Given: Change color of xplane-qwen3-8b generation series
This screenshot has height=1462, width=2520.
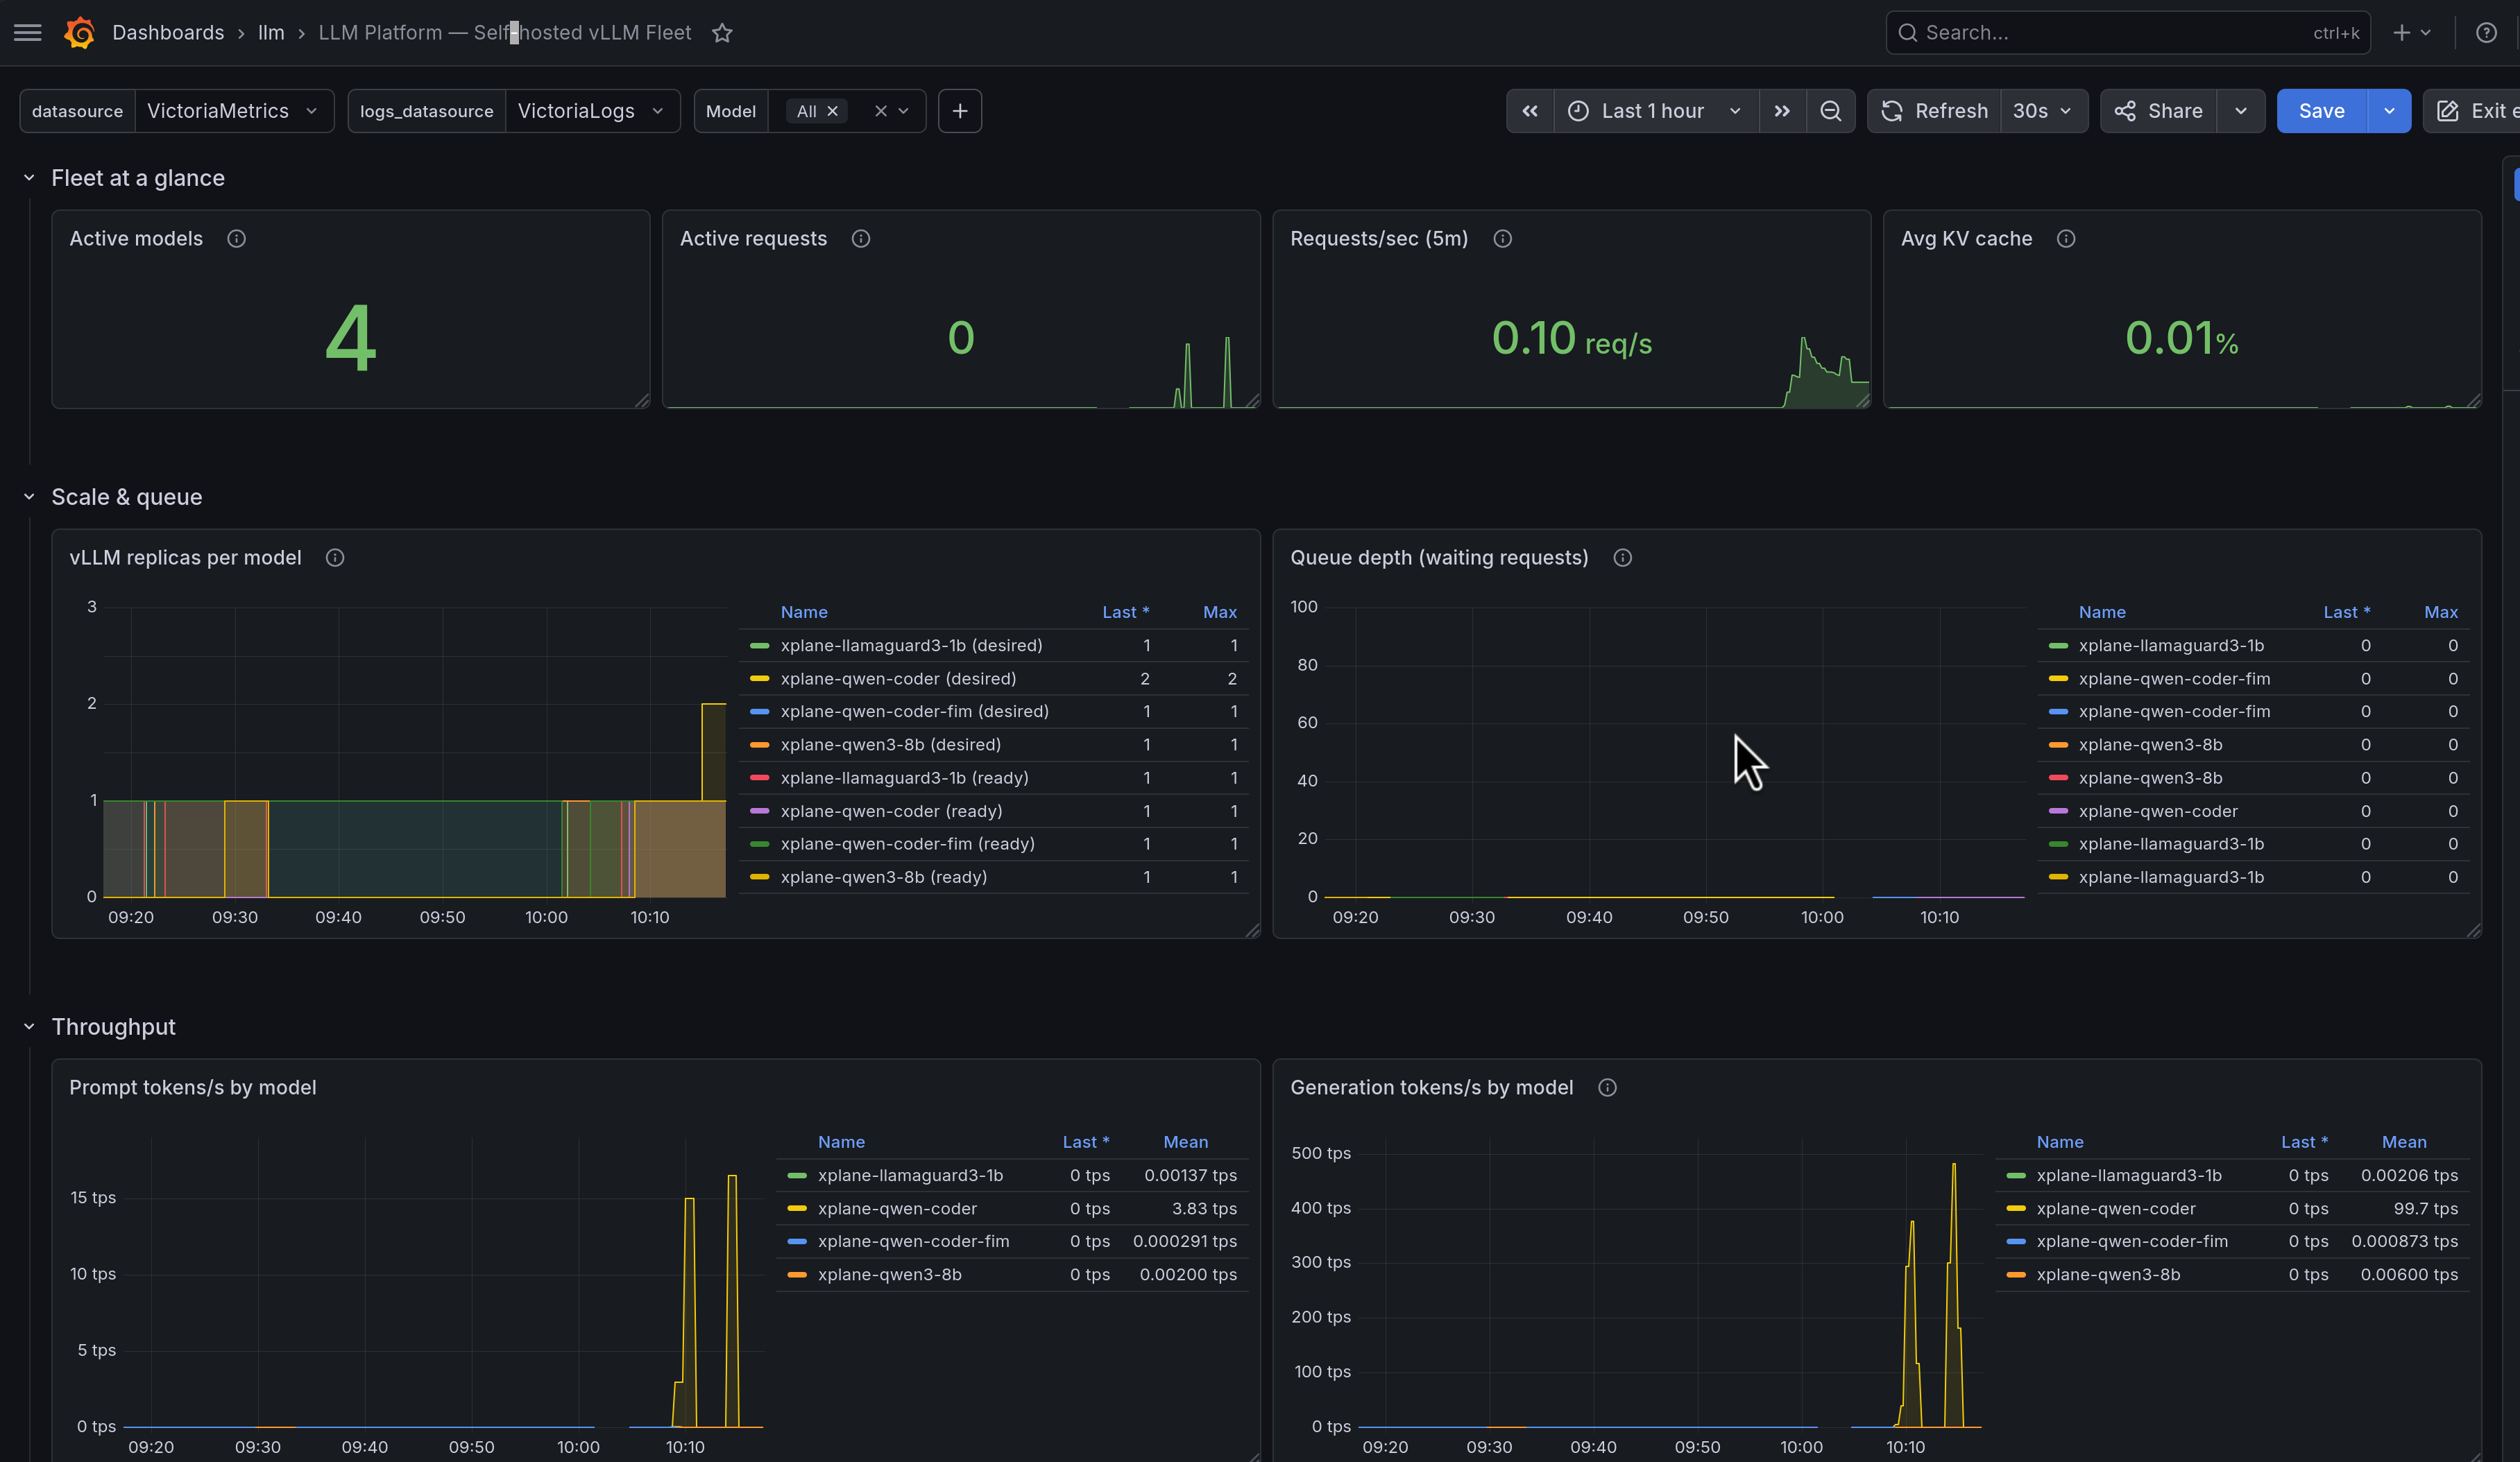Looking at the screenshot, I should (x=2015, y=1275).
